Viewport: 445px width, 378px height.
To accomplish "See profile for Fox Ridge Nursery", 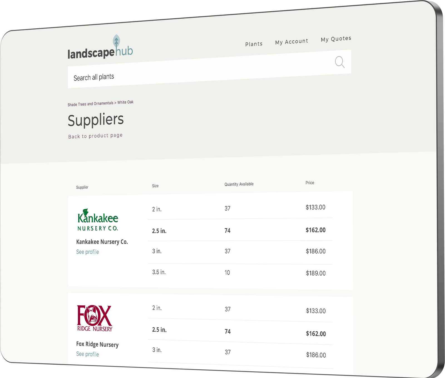I will pyautogui.click(x=88, y=354).
